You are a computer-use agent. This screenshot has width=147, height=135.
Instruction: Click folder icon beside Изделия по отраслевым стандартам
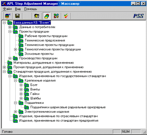pos(15,116)
